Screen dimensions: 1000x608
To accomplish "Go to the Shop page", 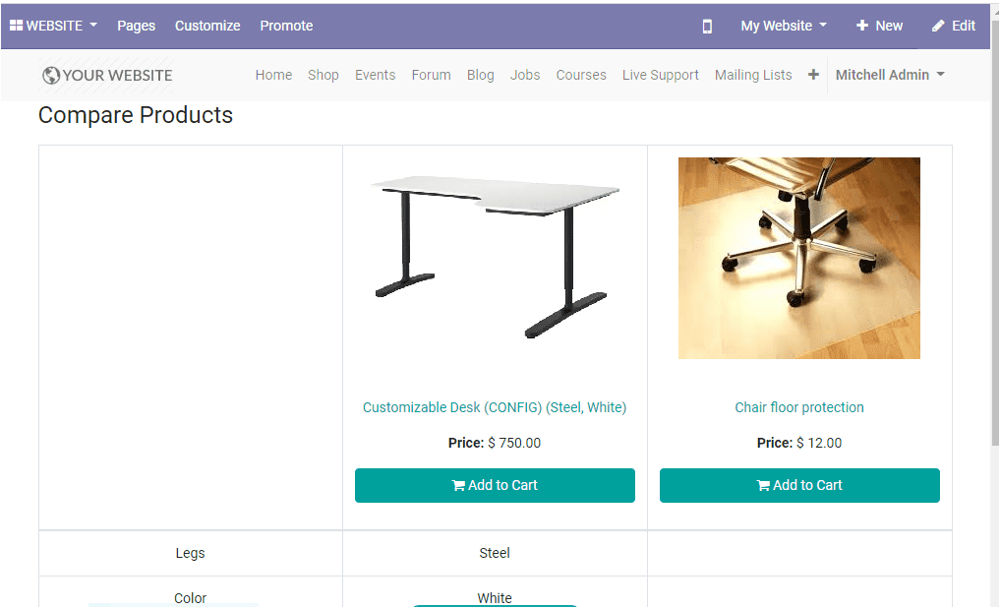I will point(323,75).
